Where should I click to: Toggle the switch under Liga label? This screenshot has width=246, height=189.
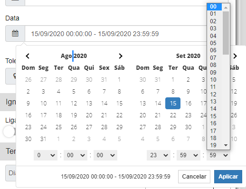[9, 132]
